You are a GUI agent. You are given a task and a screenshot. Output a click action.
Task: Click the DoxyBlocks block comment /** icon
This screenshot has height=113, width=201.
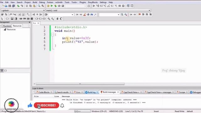point(11,14)
